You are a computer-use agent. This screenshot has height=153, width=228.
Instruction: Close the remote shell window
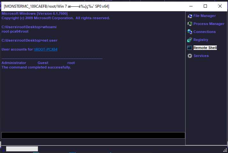point(220,6)
